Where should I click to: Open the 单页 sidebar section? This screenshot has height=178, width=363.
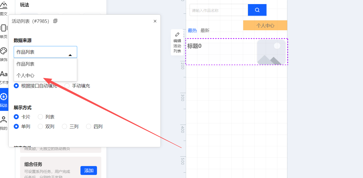[4, 31]
